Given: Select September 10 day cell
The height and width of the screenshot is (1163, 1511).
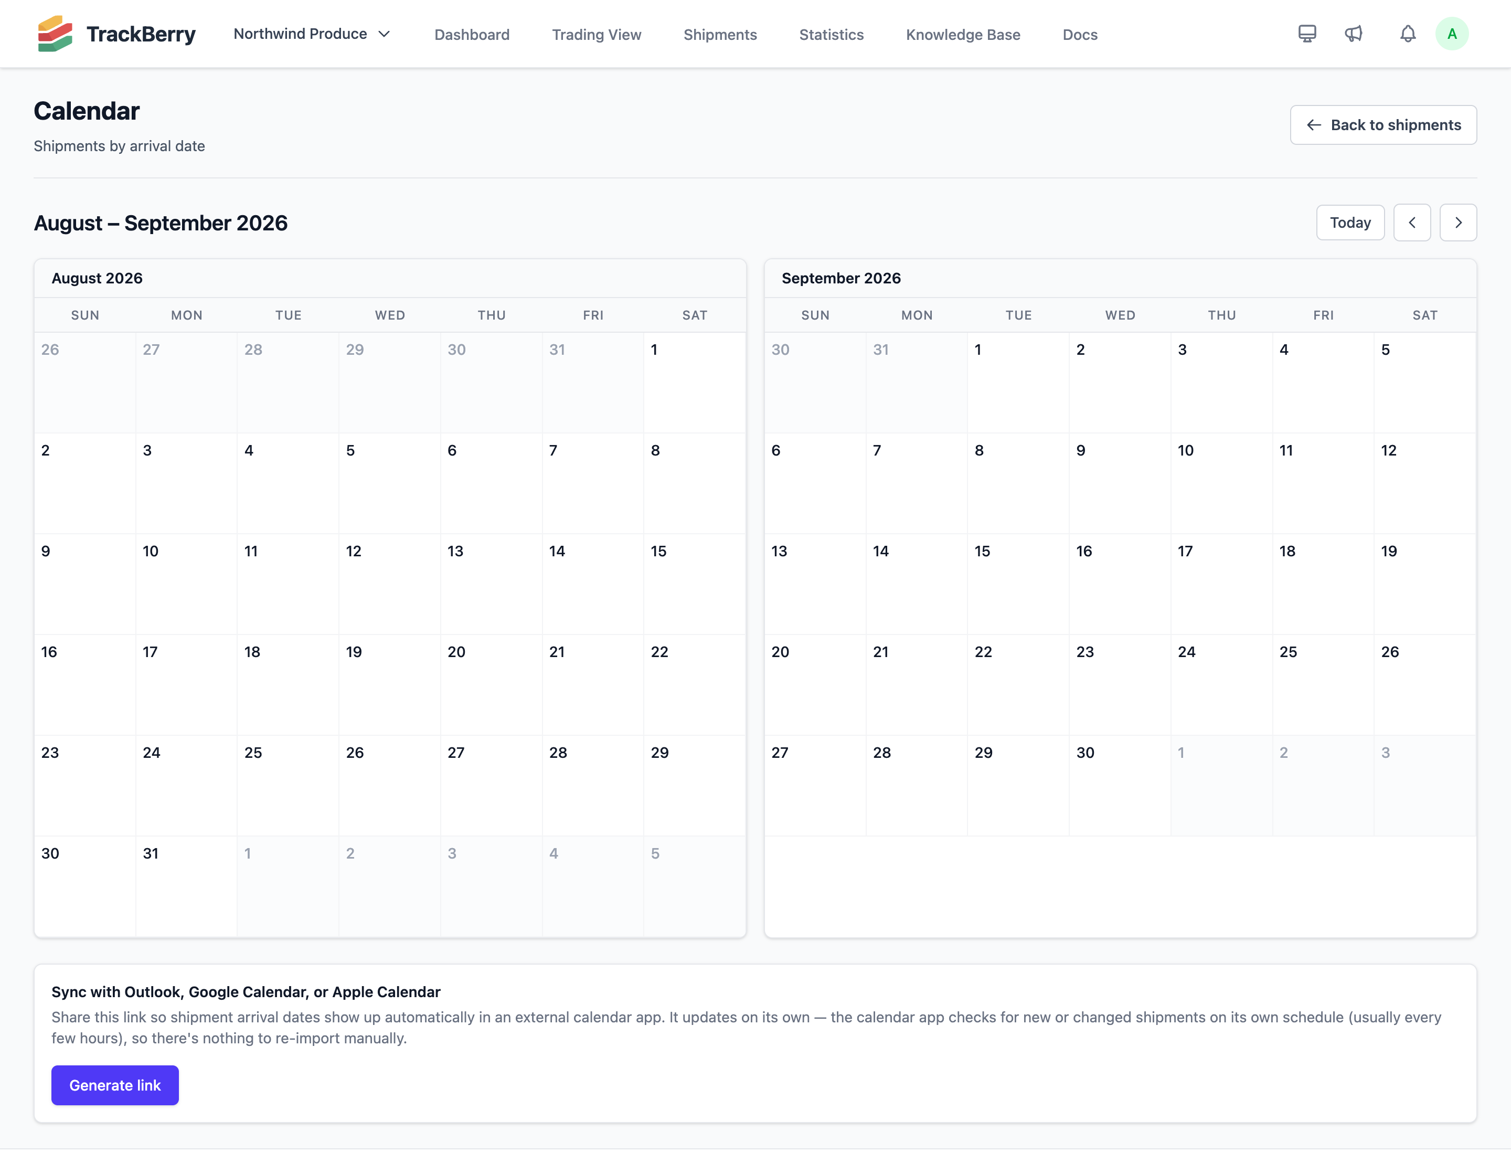Looking at the screenshot, I should [x=1222, y=484].
